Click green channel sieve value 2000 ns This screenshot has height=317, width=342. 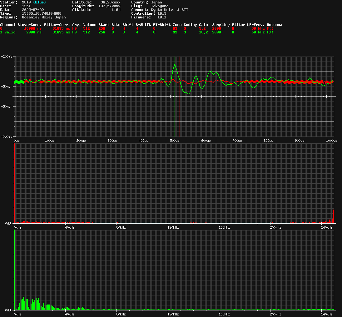click(34, 32)
